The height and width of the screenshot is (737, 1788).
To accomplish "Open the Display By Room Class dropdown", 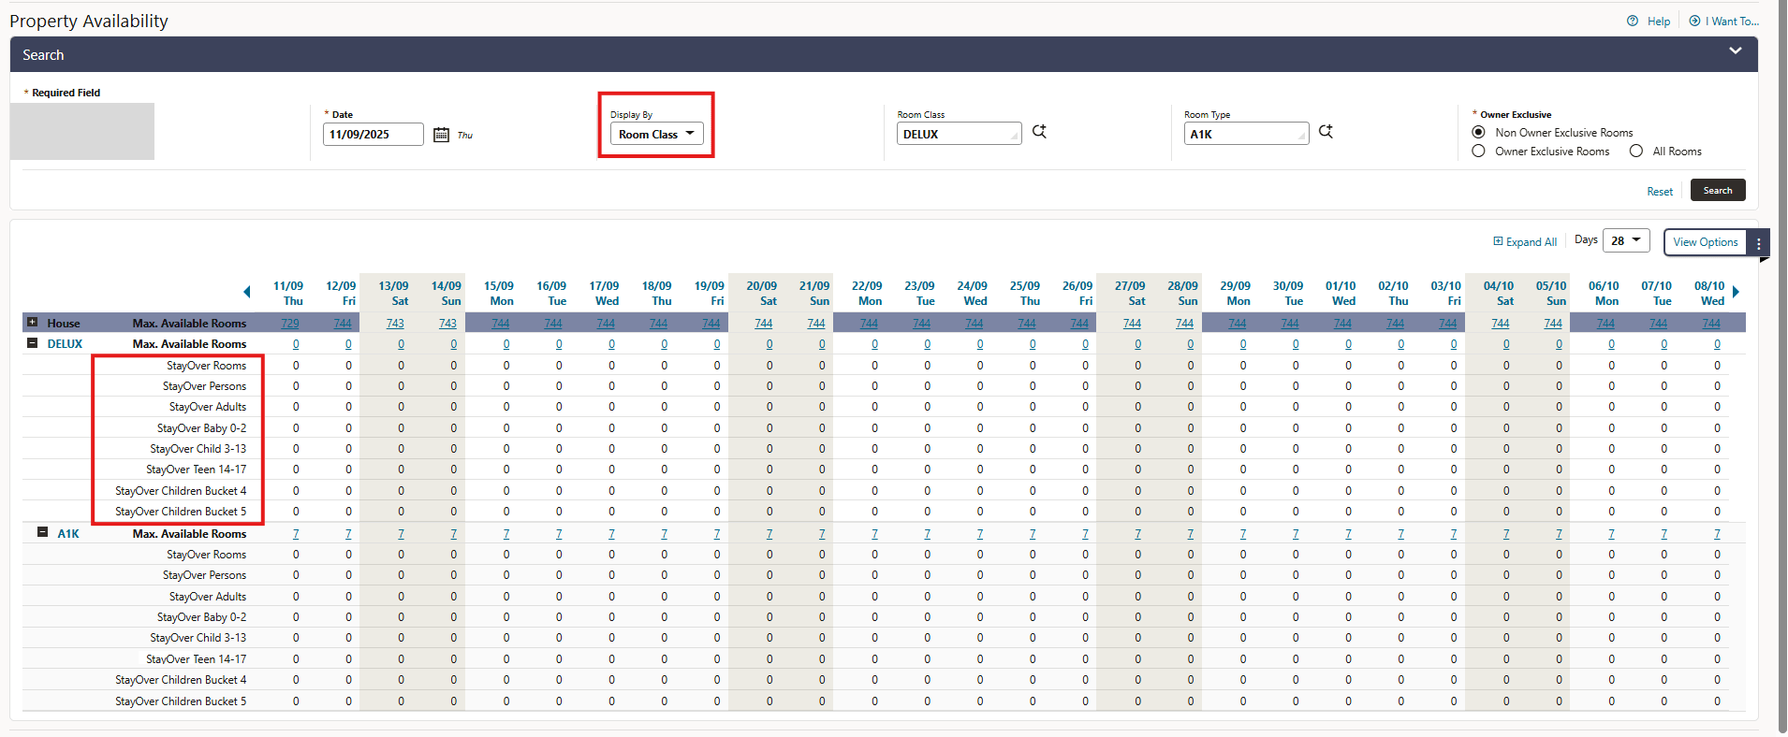I will click(656, 135).
